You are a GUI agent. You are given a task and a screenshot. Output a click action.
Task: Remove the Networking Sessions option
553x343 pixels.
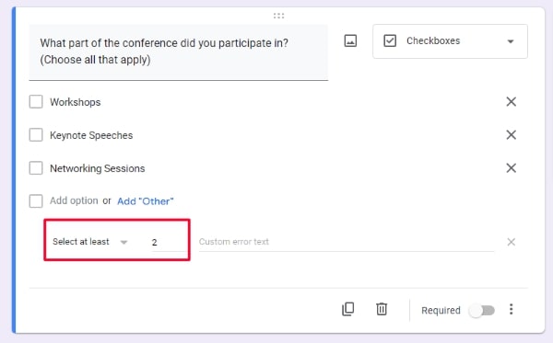[511, 167]
